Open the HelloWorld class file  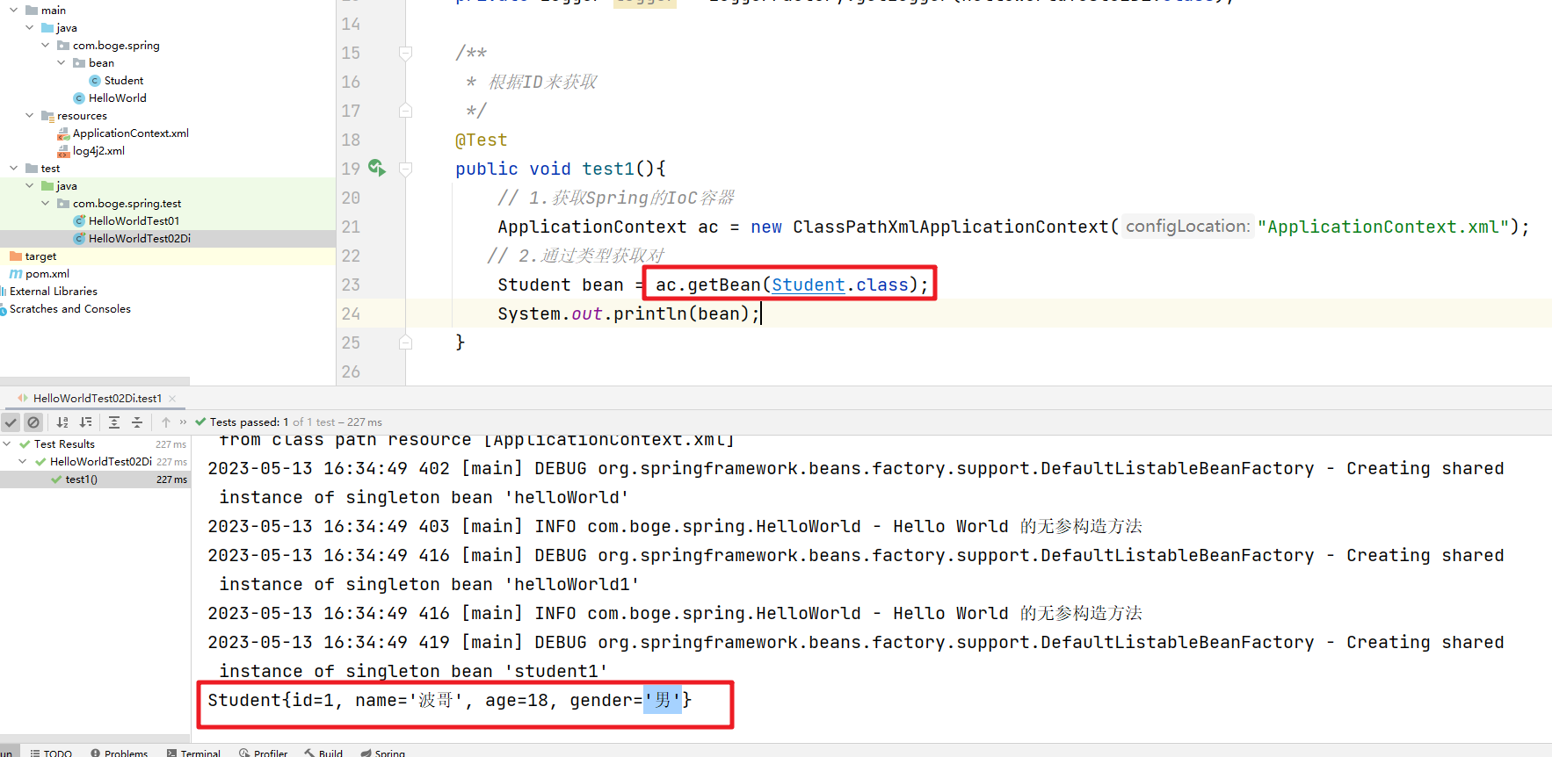click(x=117, y=98)
